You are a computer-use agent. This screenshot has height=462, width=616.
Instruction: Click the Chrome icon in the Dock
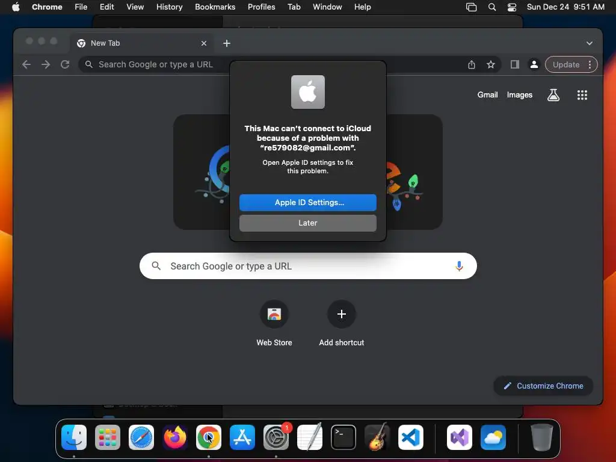[x=209, y=437]
